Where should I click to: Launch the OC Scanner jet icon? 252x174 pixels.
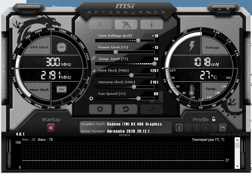126,24
